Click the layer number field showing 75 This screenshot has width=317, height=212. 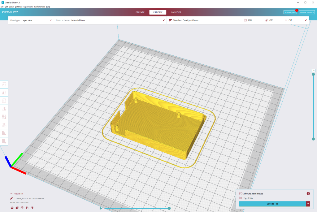(313, 70)
